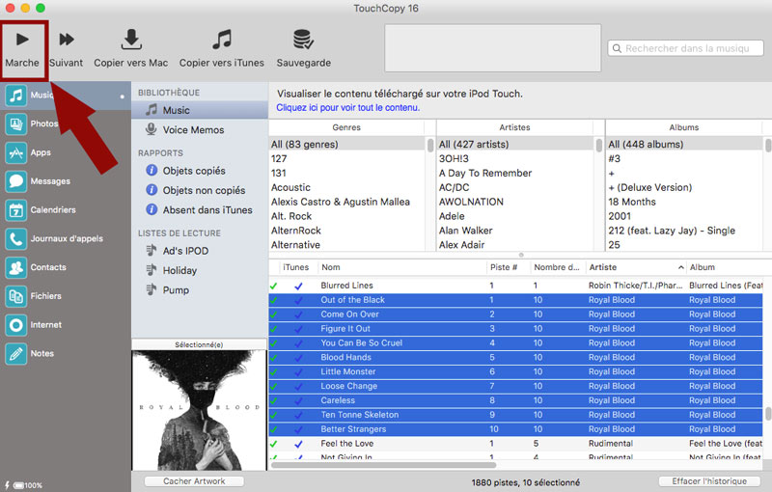Sort by iTunes column header

(x=296, y=267)
